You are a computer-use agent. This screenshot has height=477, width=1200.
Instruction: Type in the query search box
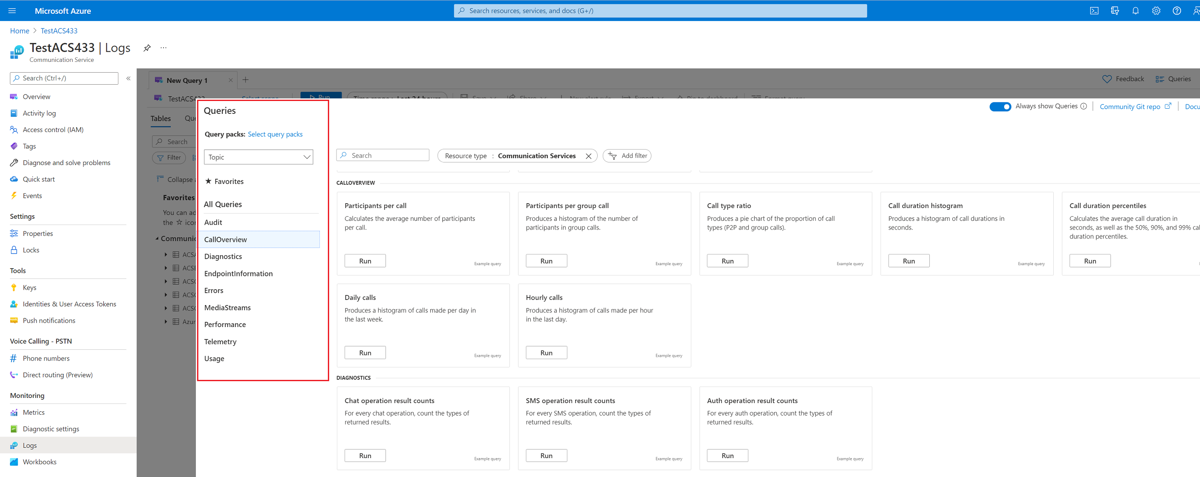[x=382, y=155]
